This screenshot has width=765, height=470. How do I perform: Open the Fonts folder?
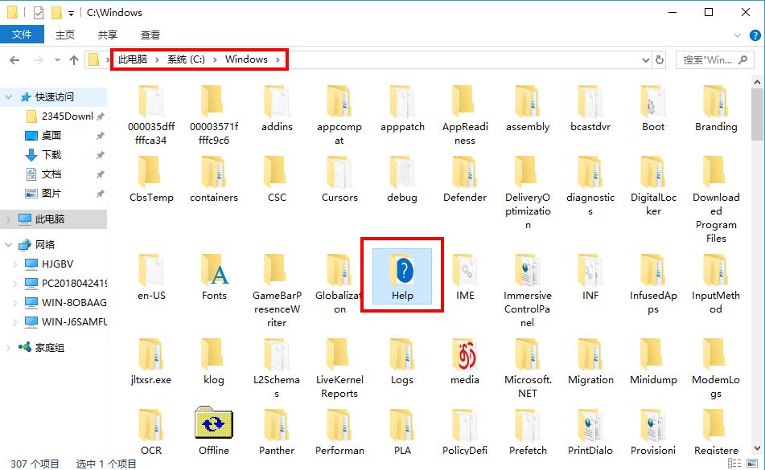tap(214, 273)
